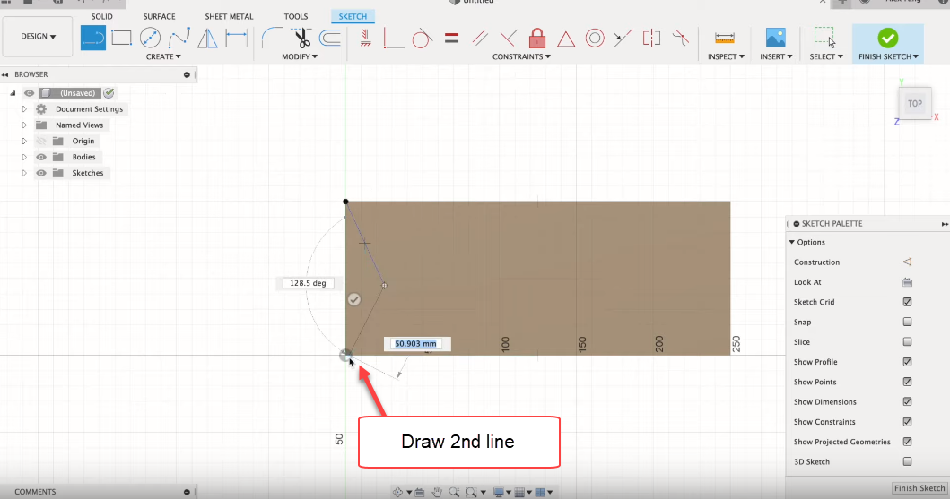This screenshot has height=499, width=950.
Task: Switch to the SHEET METAL tab
Action: click(x=229, y=16)
